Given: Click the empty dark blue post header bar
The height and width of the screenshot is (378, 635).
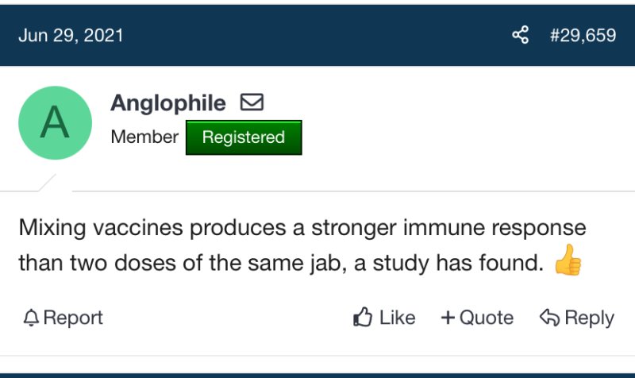Looking at the screenshot, I should [317, 36].
